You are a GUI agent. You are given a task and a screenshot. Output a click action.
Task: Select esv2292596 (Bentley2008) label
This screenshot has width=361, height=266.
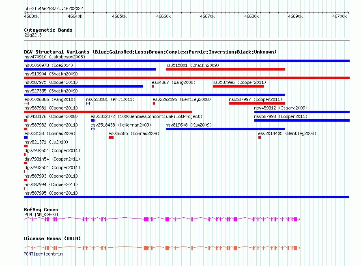pos(182,99)
